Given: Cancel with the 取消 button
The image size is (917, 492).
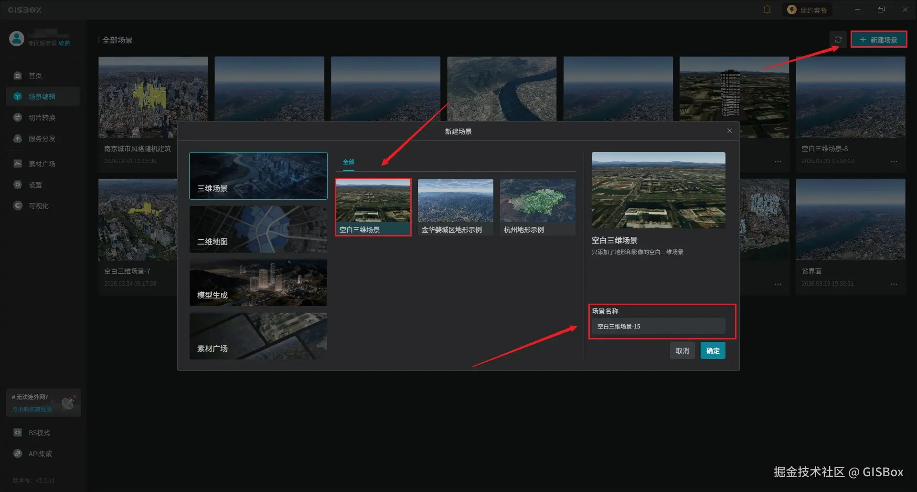Looking at the screenshot, I should point(682,350).
